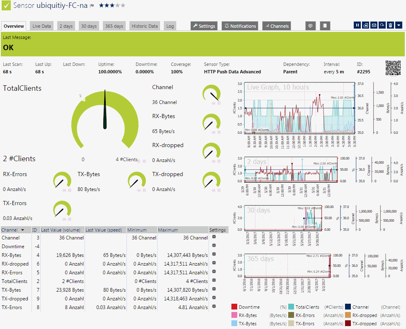
Task: Open the notebook history icon
Action: pos(325,26)
